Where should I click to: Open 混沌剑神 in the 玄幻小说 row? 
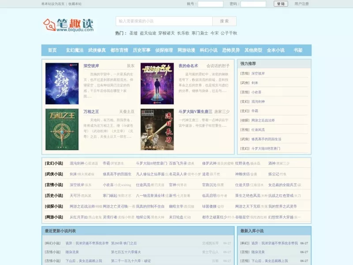pyautogui.click(x=77, y=163)
